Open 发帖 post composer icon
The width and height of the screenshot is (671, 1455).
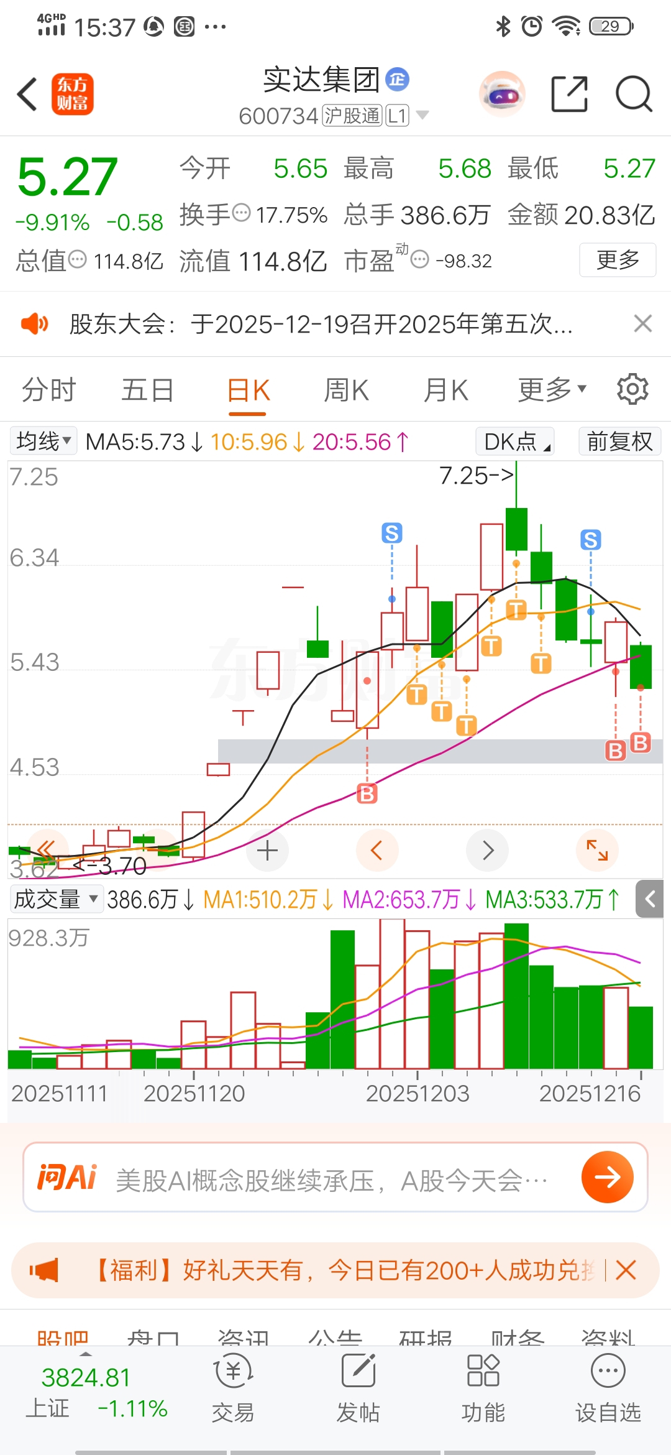(358, 1389)
